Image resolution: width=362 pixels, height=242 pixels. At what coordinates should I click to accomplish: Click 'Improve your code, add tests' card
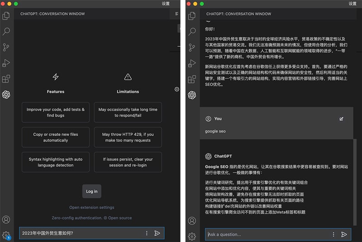[x=56, y=112]
